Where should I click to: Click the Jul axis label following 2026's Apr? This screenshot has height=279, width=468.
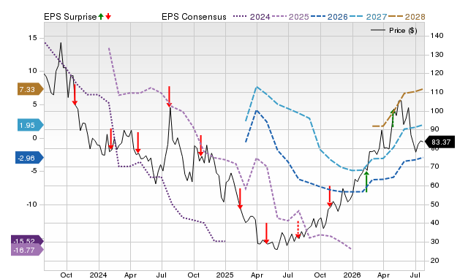[x=415, y=275]
